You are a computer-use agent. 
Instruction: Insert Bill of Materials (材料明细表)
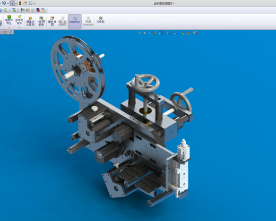click(41, 21)
